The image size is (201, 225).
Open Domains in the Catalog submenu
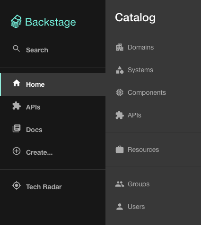tap(153, 47)
